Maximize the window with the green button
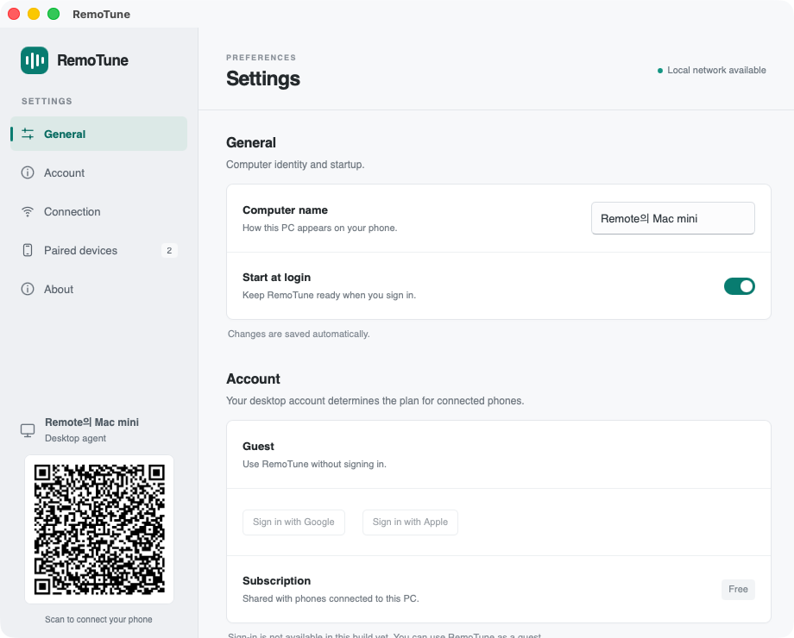 pyautogui.click(x=54, y=14)
